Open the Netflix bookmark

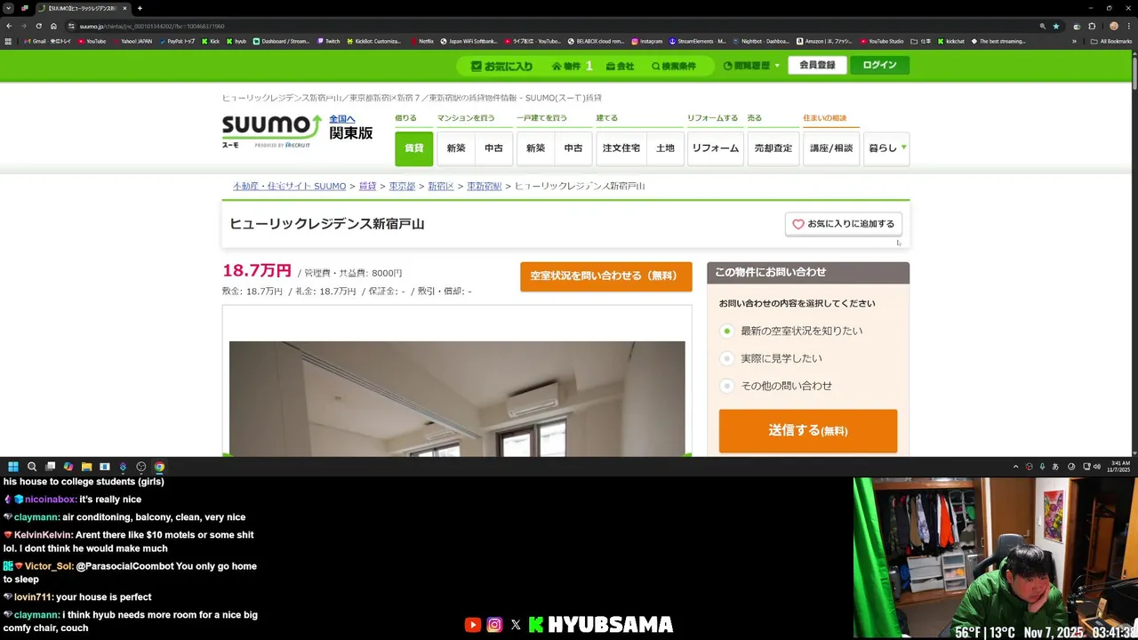click(x=422, y=41)
